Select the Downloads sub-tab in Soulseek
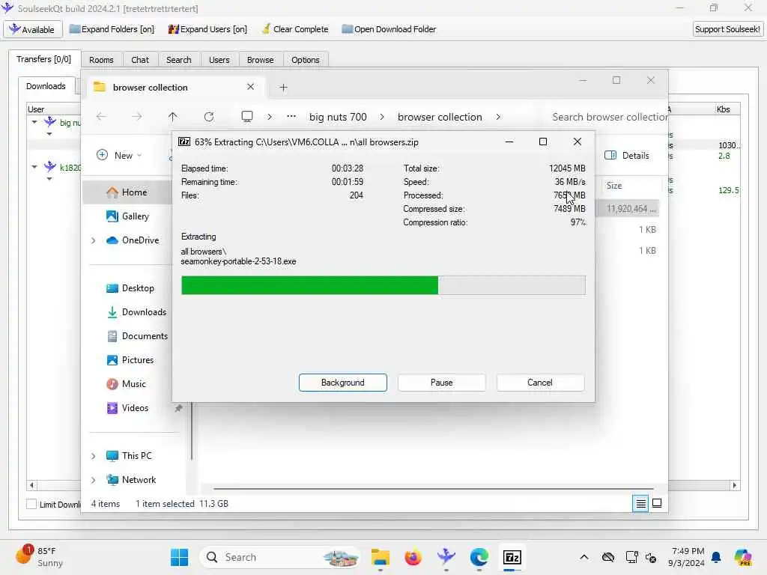Image resolution: width=767 pixels, height=575 pixels. (46, 86)
